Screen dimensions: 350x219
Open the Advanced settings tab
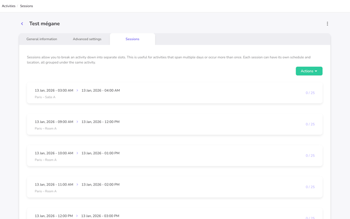tap(87, 39)
